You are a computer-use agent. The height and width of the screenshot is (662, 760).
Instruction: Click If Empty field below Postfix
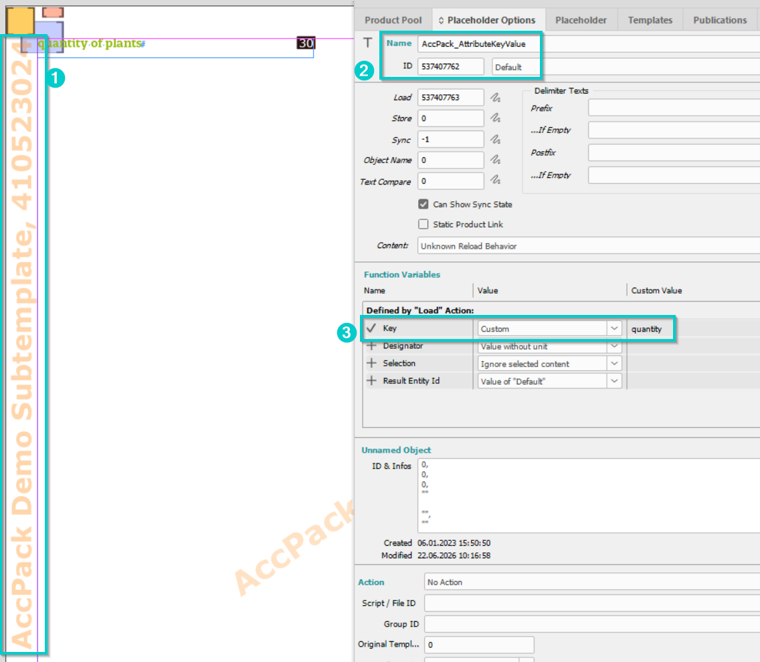click(x=674, y=175)
